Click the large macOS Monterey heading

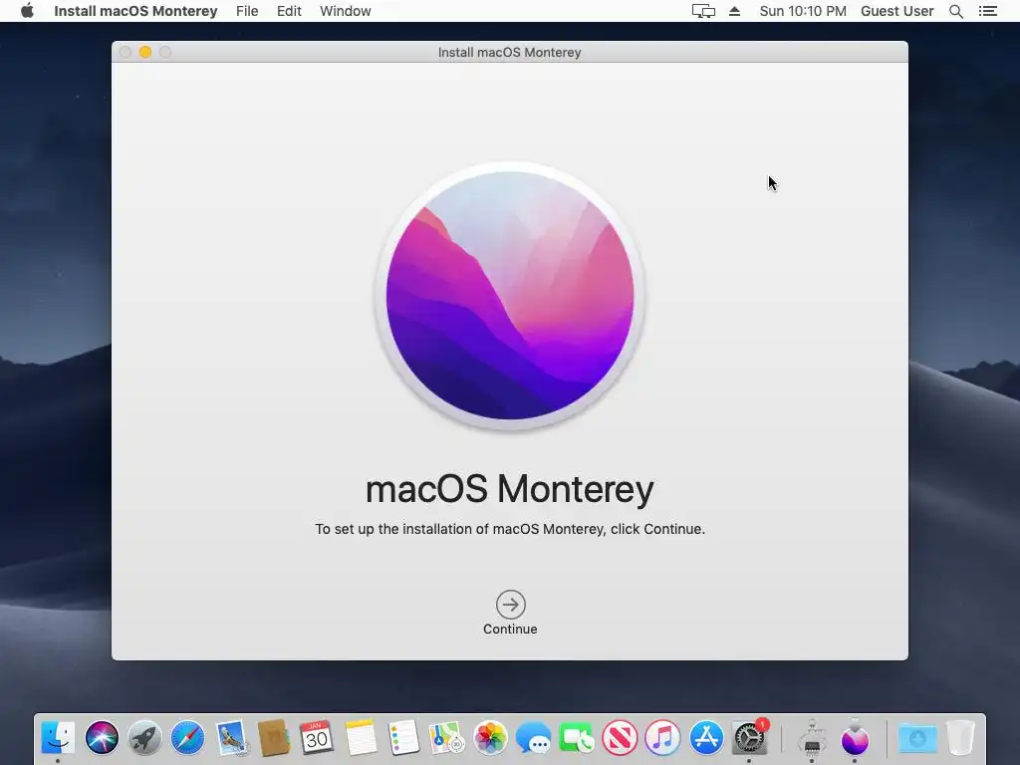(510, 488)
